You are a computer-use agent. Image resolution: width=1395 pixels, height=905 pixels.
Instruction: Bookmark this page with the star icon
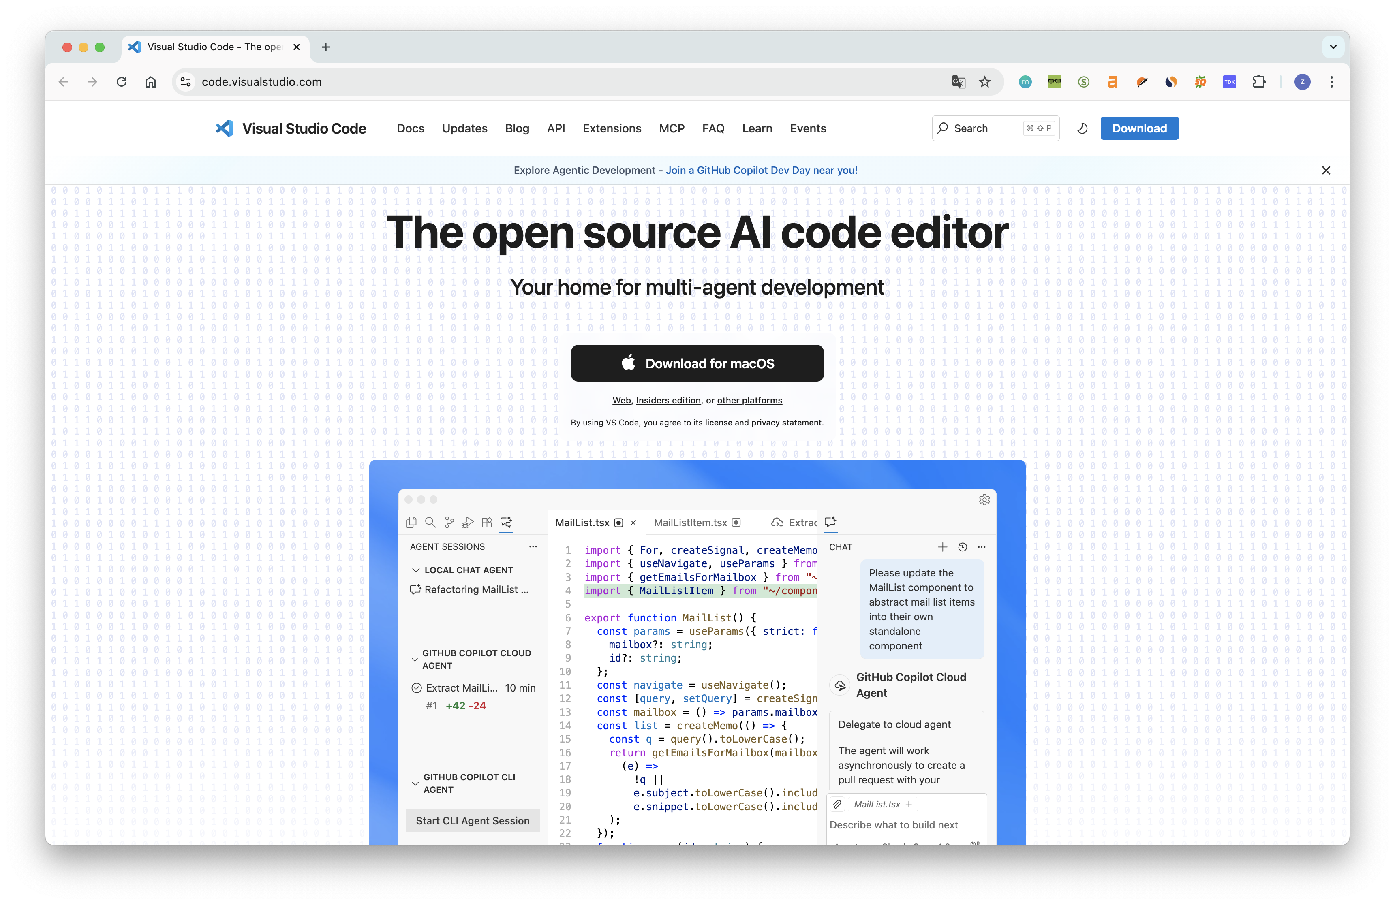point(985,82)
